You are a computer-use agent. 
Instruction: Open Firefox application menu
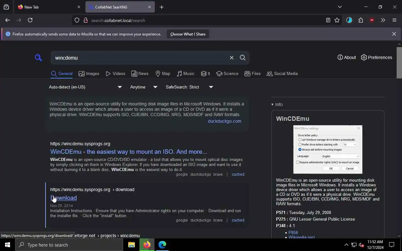coord(394,20)
